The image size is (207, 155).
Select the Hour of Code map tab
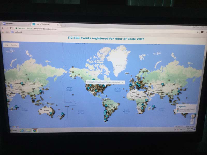coord(45,24)
